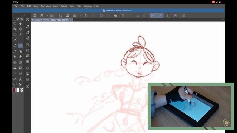Click the Undo arrow
The image size is (237, 133).
[86, 16]
